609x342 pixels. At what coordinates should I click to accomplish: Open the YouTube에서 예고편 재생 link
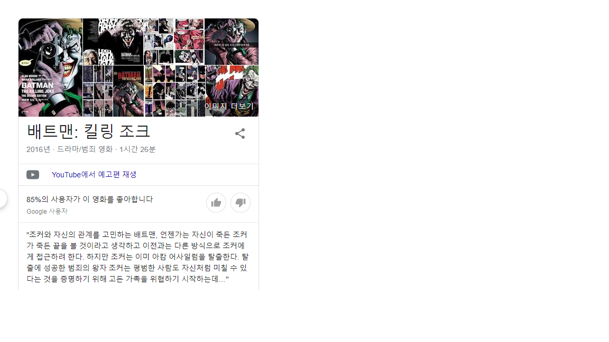click(x=94, y=175)
